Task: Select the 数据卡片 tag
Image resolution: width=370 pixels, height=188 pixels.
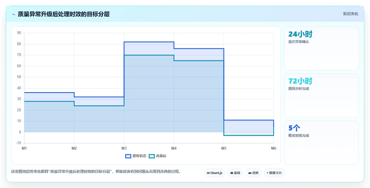Action: [x=274, y=173]
